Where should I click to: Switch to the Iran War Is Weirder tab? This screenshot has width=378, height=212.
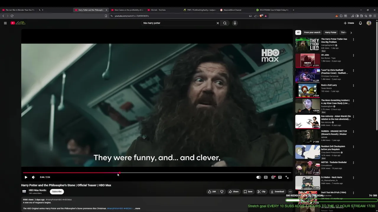click(x=18, y=10)
